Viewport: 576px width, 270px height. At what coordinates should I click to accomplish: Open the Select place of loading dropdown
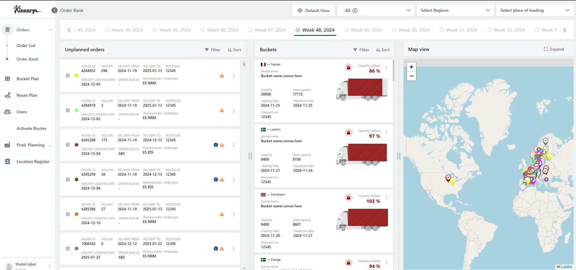[535, 10]
